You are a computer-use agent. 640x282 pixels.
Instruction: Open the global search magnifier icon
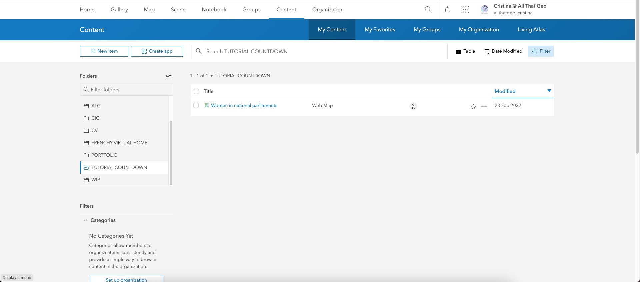[x=428, y=10]
